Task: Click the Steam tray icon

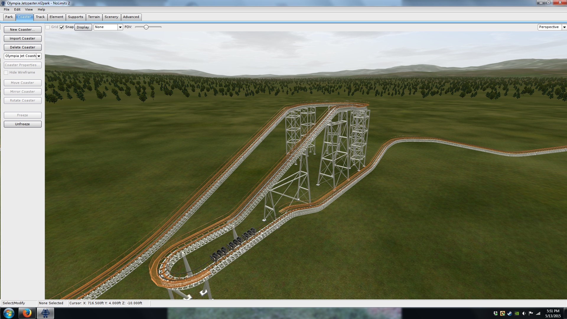Action: click(x=510, y=313)
